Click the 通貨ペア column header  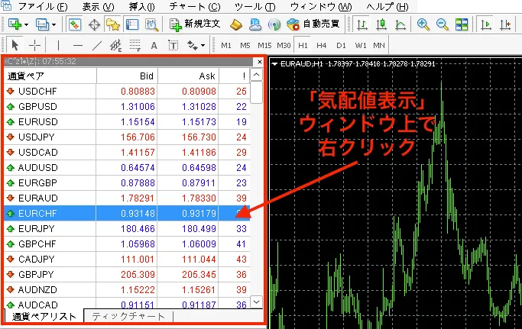pos(50,76)
